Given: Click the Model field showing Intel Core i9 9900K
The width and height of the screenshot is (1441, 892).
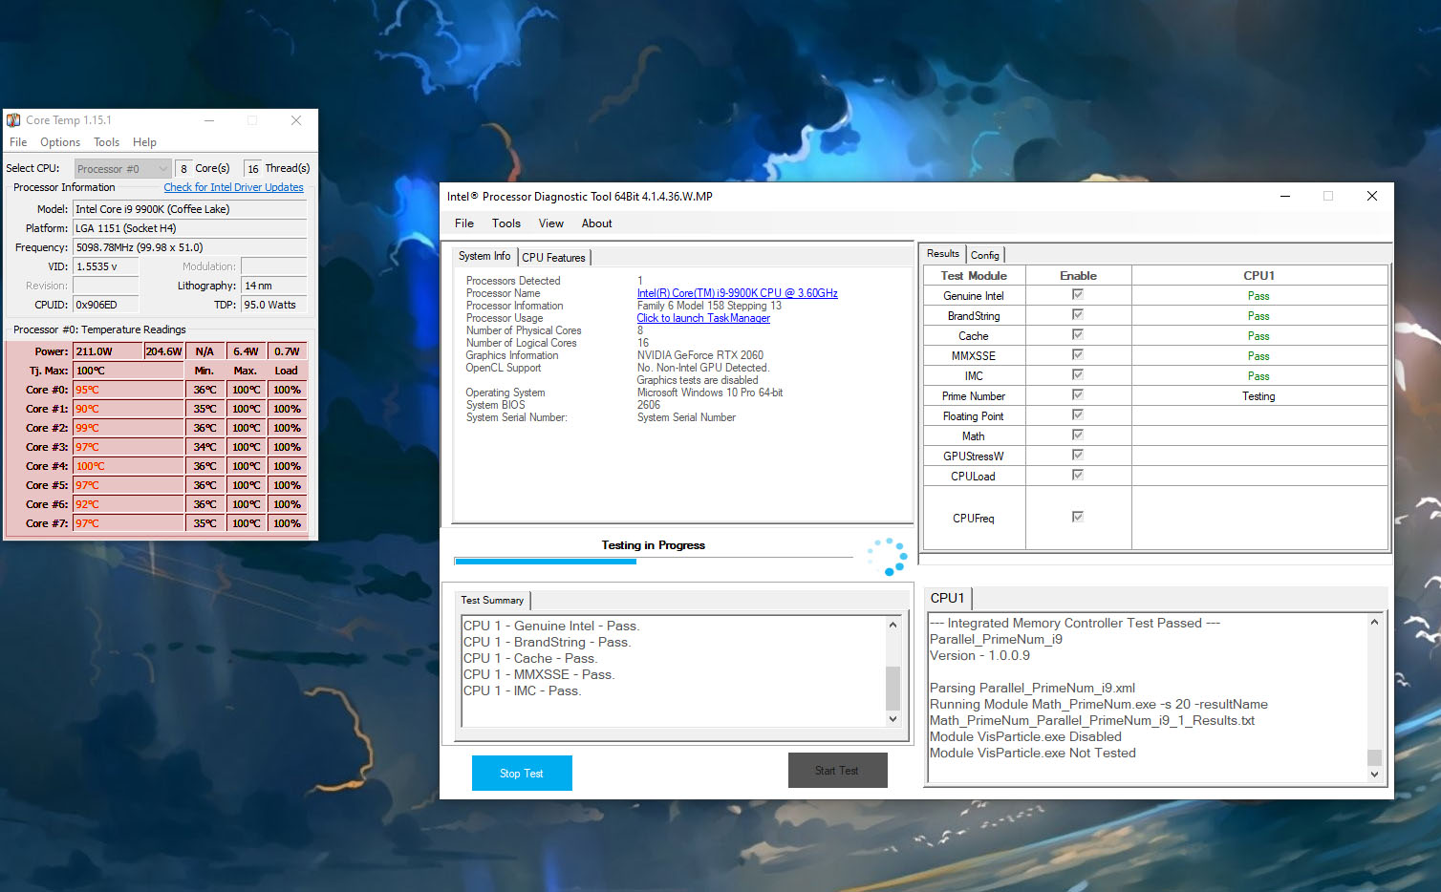Looking at the screenshot, I should (x=189, y=209).
